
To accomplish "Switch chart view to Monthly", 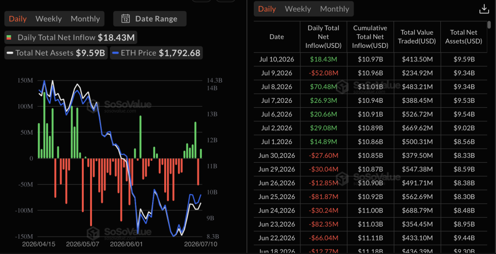I will pos(85,19).
